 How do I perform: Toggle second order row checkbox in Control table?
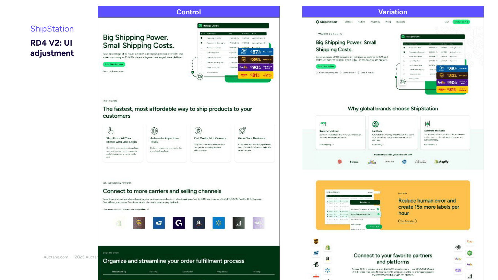click(x=201, y=43)
